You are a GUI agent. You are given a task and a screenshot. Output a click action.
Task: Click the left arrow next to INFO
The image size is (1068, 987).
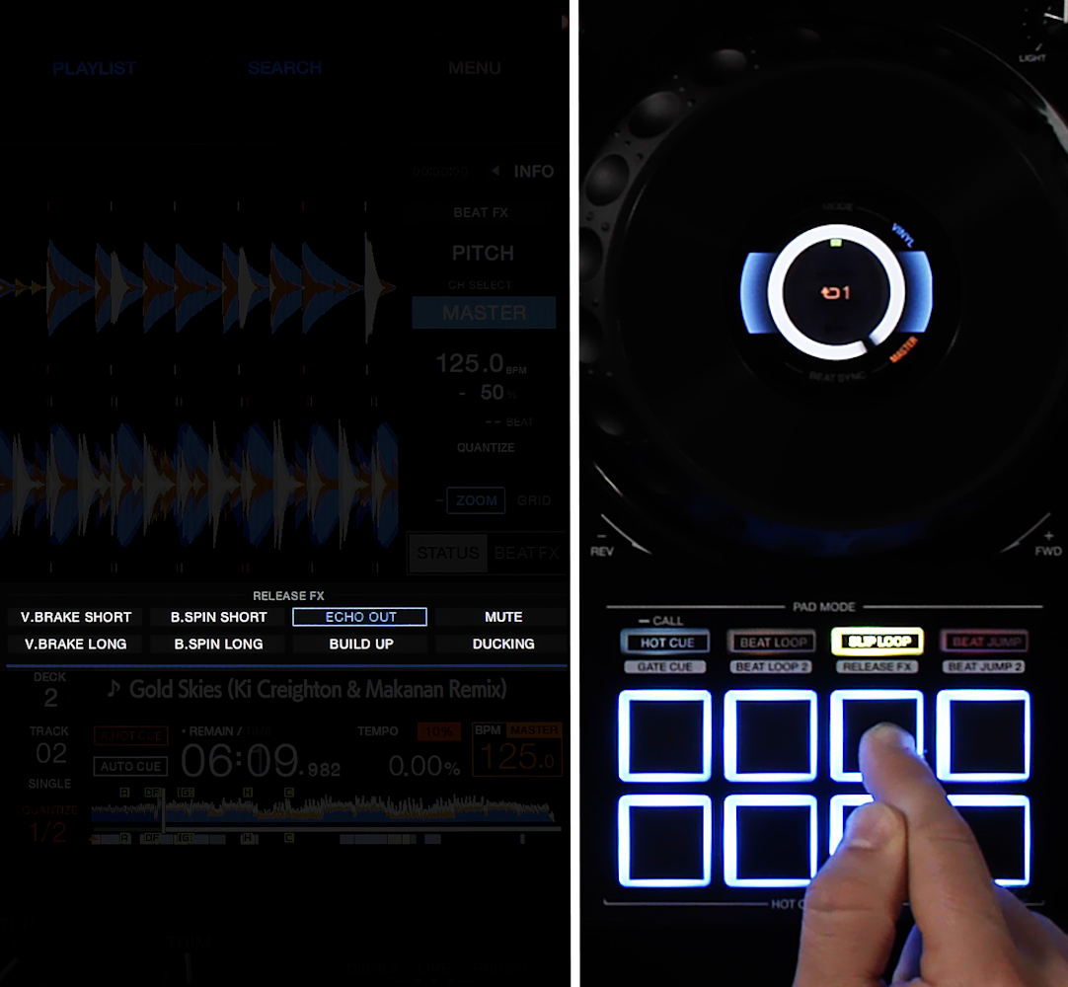click(x=496, y=172)
